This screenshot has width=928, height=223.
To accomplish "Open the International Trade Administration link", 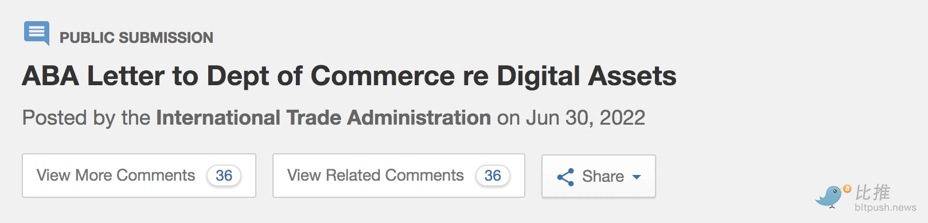I will point(323,118).
